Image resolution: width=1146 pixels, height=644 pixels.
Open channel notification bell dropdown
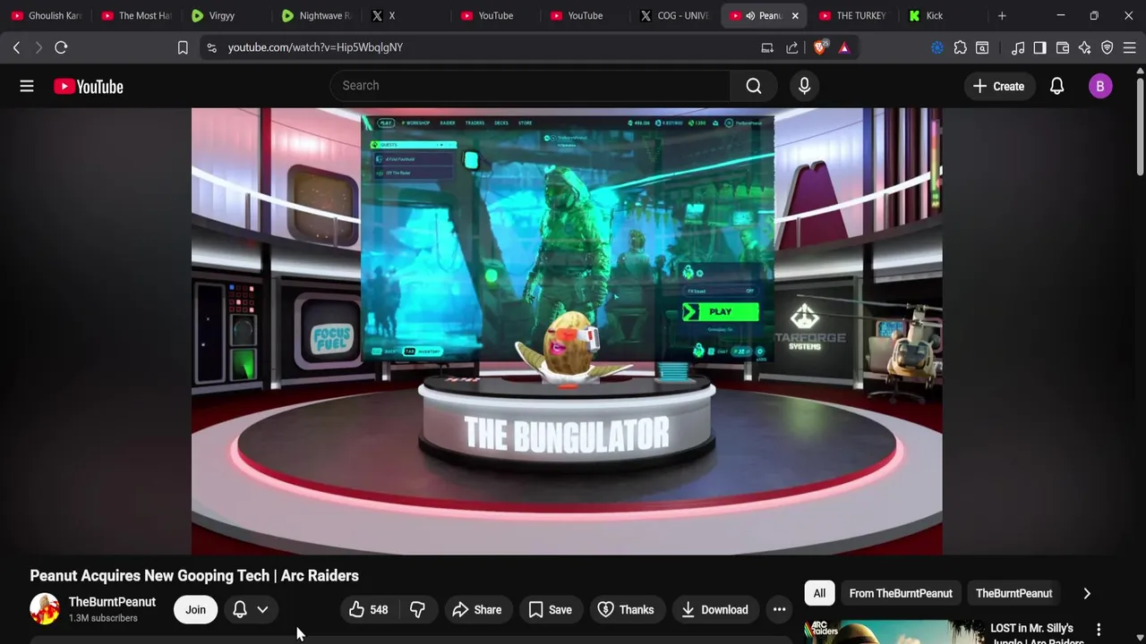[x=251, y=610]
